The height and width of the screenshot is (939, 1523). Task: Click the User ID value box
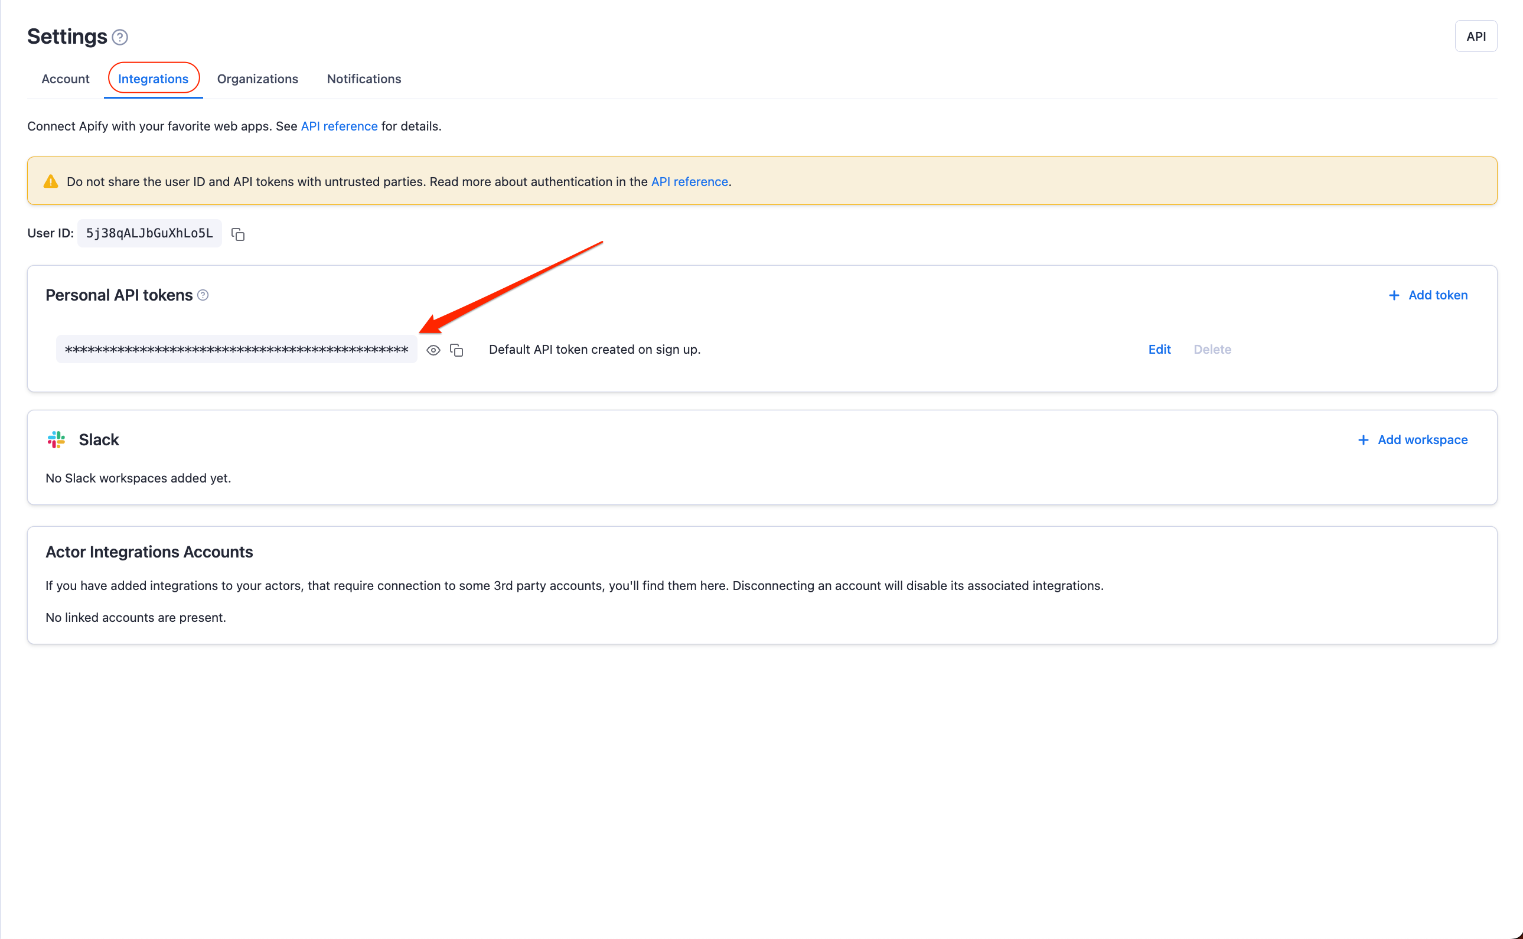(x=149, y=233)
